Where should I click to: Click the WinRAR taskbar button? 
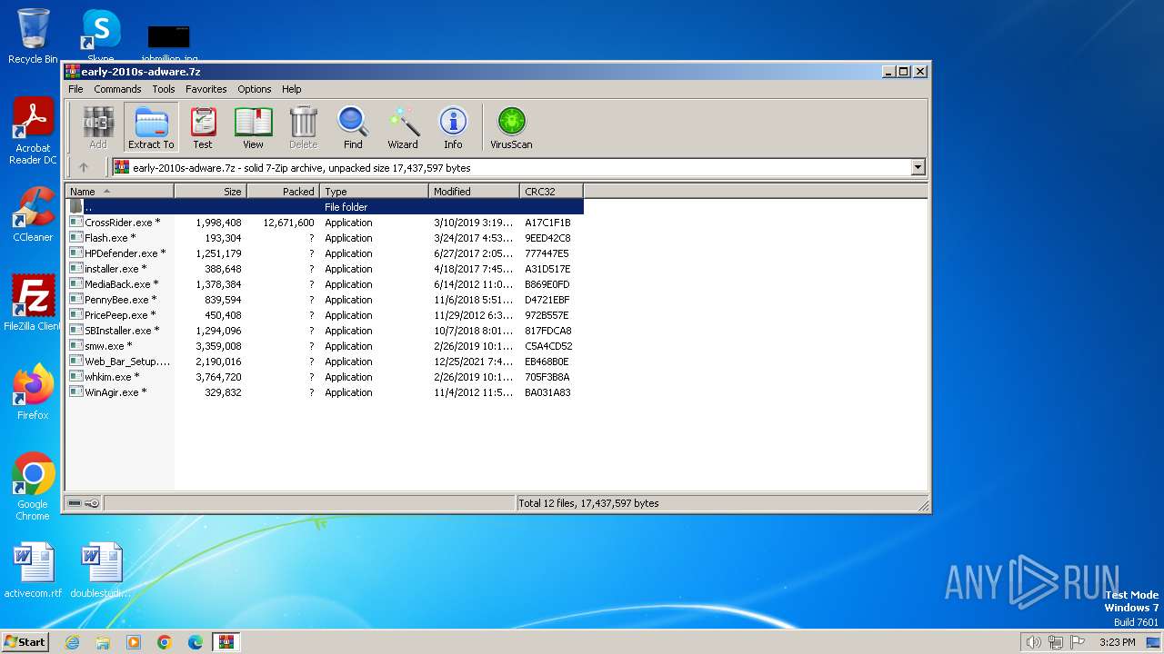(x=226, y=642)
